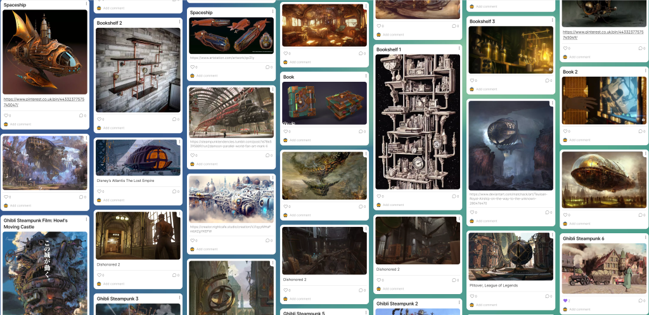The width and height of the screenshot is (649, 315).
Task: Open three-dot menu on Howl's Moving Castle card
Action: click(x=86, y=220)
